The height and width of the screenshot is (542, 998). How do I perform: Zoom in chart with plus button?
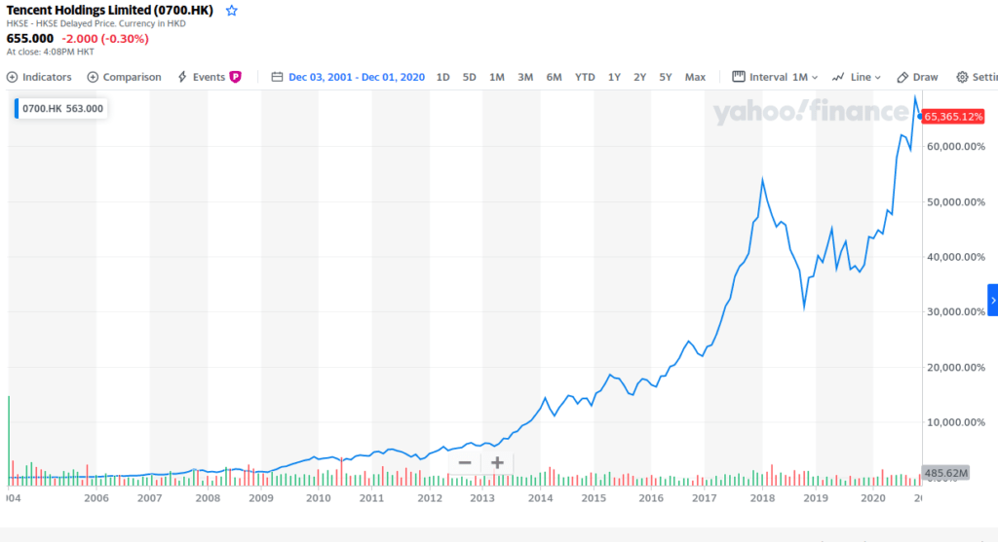tap(497, 463)
